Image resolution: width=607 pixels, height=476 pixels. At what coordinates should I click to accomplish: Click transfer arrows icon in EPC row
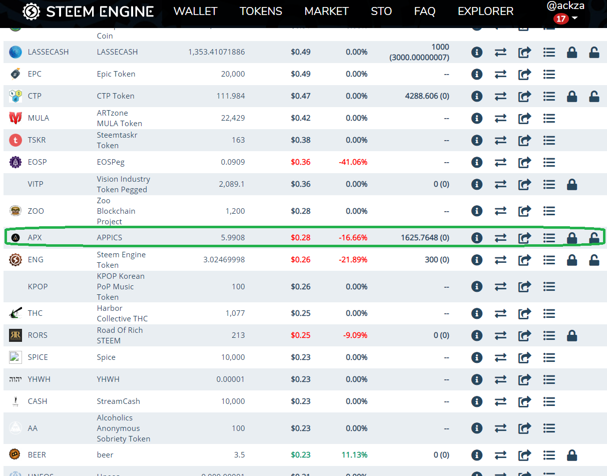500,74
